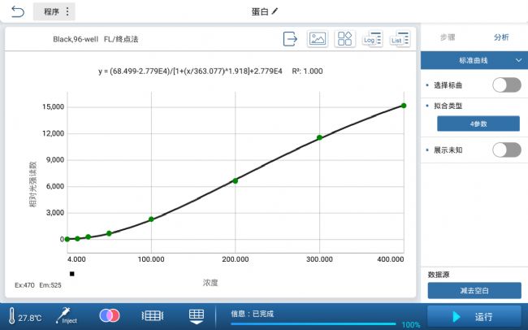Open the 4参数 fit type selector
The width and height of the screenshot is (528, 330).
pos(478,124)
